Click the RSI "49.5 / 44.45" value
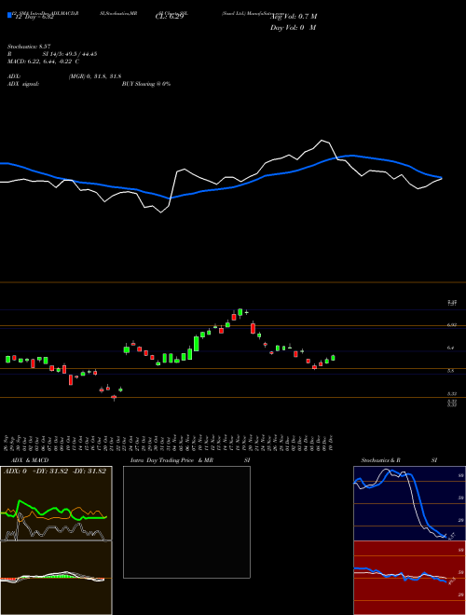 point(79,54)
